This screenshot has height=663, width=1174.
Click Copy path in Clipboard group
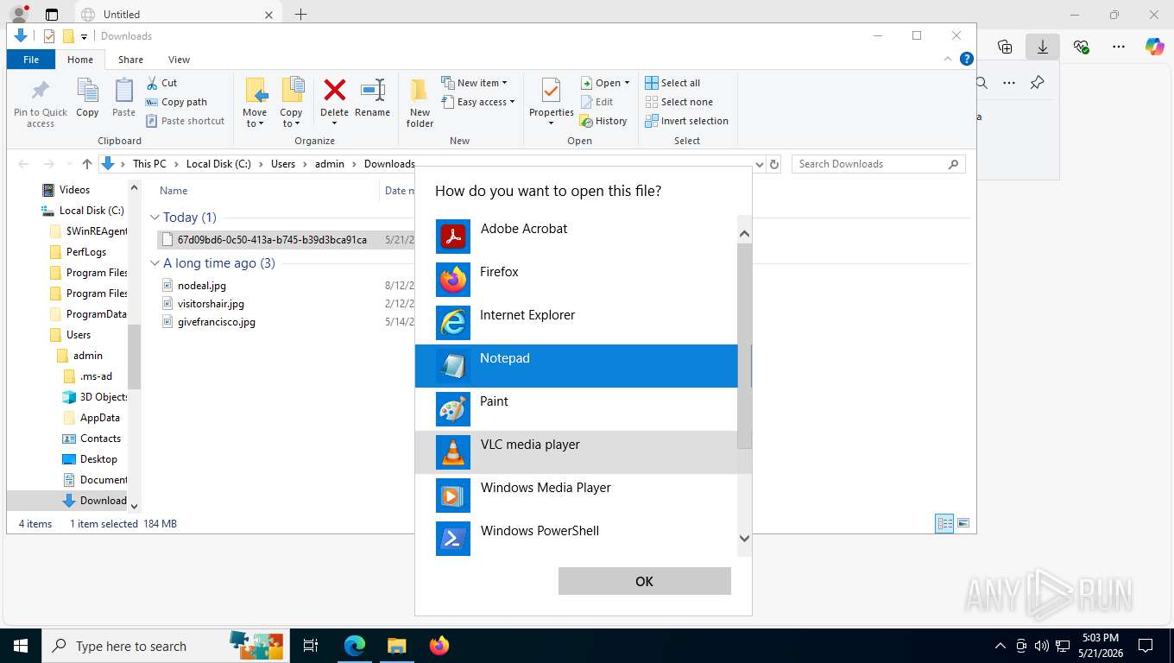click(x=176, y=102)
